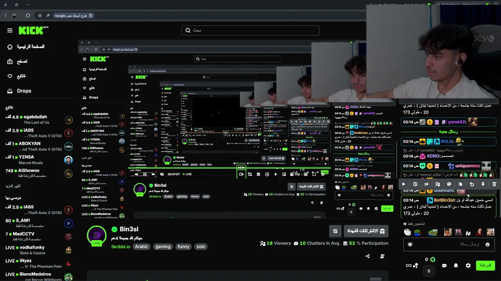
Task: Select the Arabic tag on the main page
Action: coord(142,247)
